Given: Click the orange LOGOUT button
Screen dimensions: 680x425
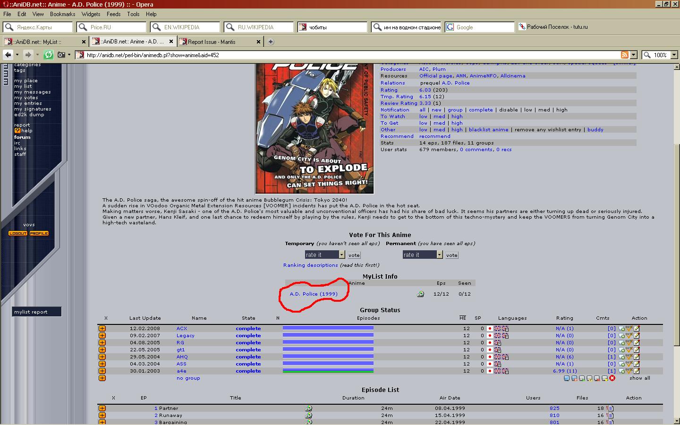Looking at the screenshot, I should coord(18,233).
